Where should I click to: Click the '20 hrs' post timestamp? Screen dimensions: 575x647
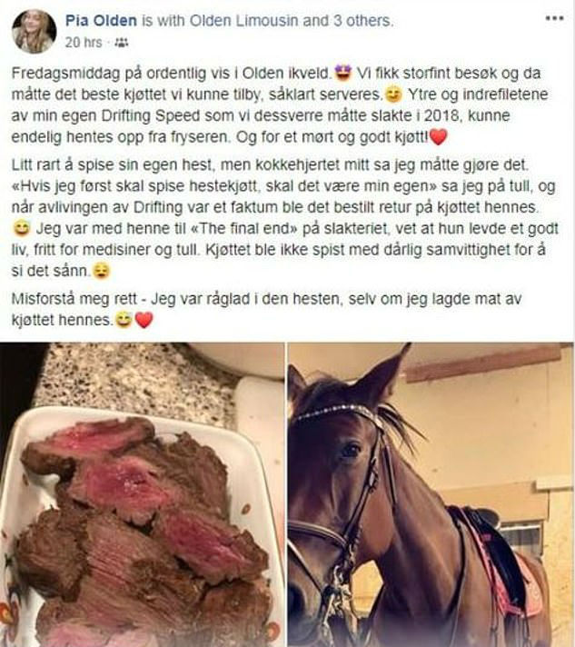(x=84, y=42)
